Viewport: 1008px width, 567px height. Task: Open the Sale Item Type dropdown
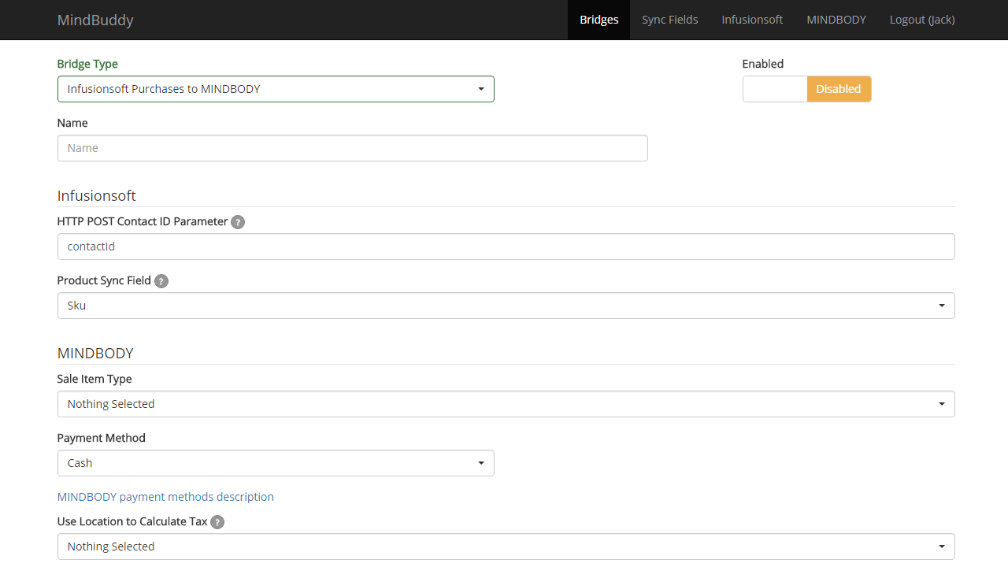pos(506,404)
